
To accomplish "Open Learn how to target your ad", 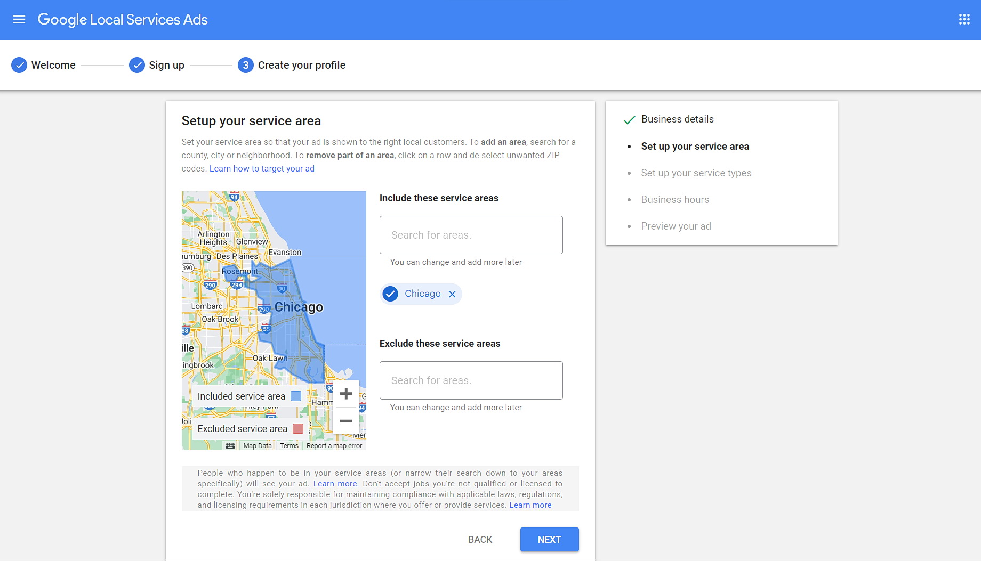I will coord(262,169).
